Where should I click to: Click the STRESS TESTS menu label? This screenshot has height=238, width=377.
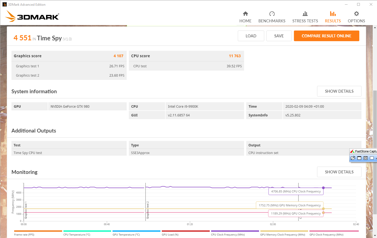tap(305, 21)
